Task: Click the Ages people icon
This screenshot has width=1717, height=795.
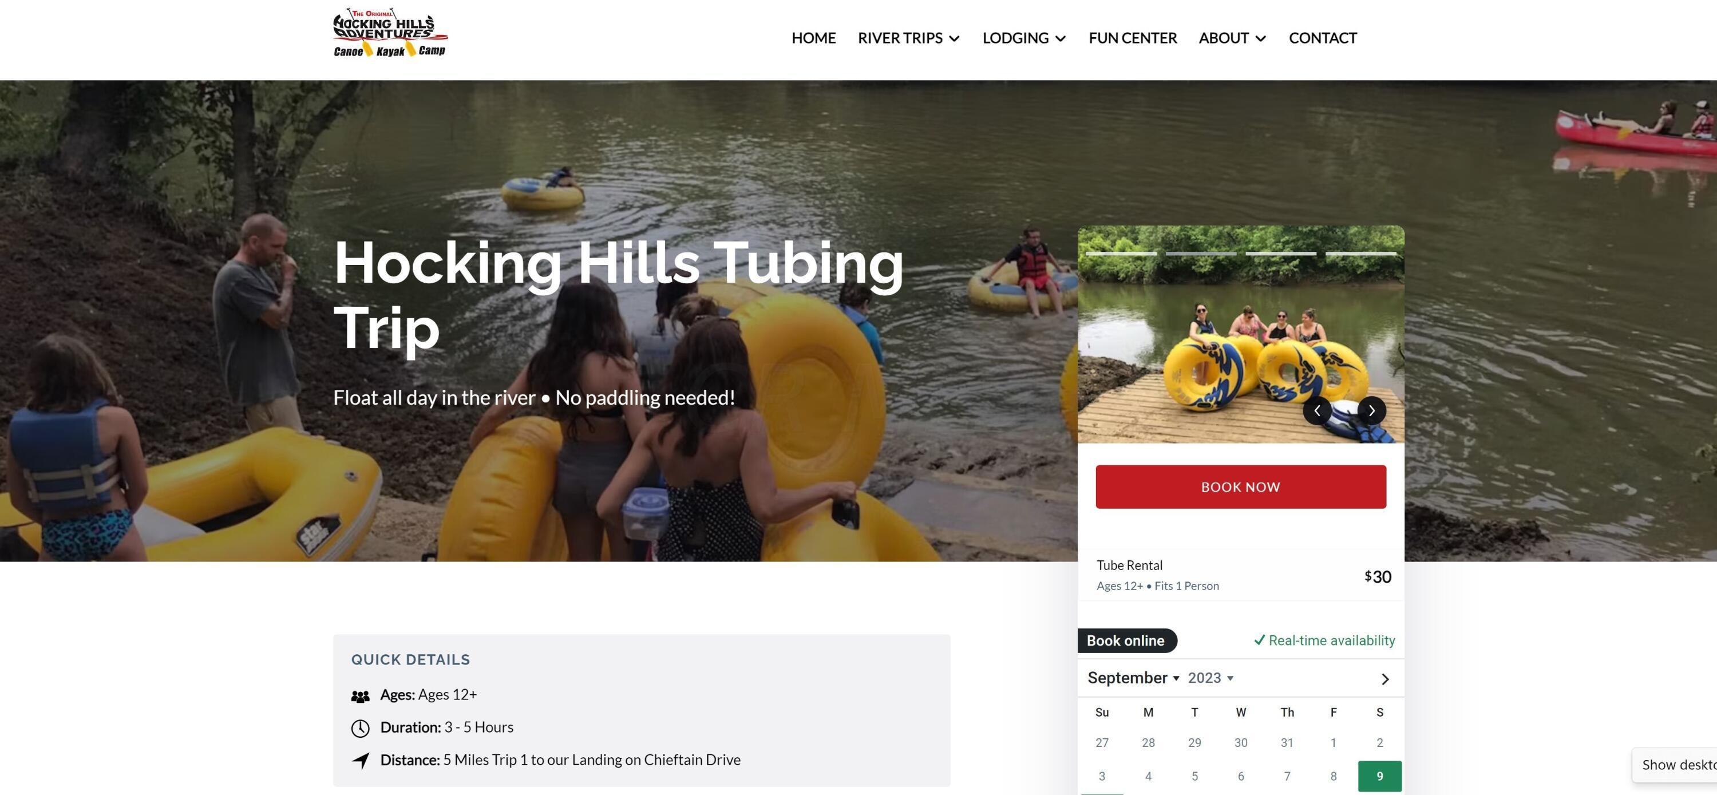Action: [x=360, y=697]
